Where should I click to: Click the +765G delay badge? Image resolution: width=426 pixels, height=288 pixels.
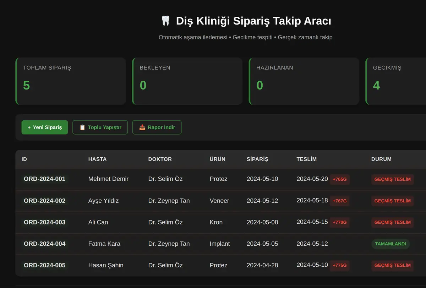(x=340, y=179)
